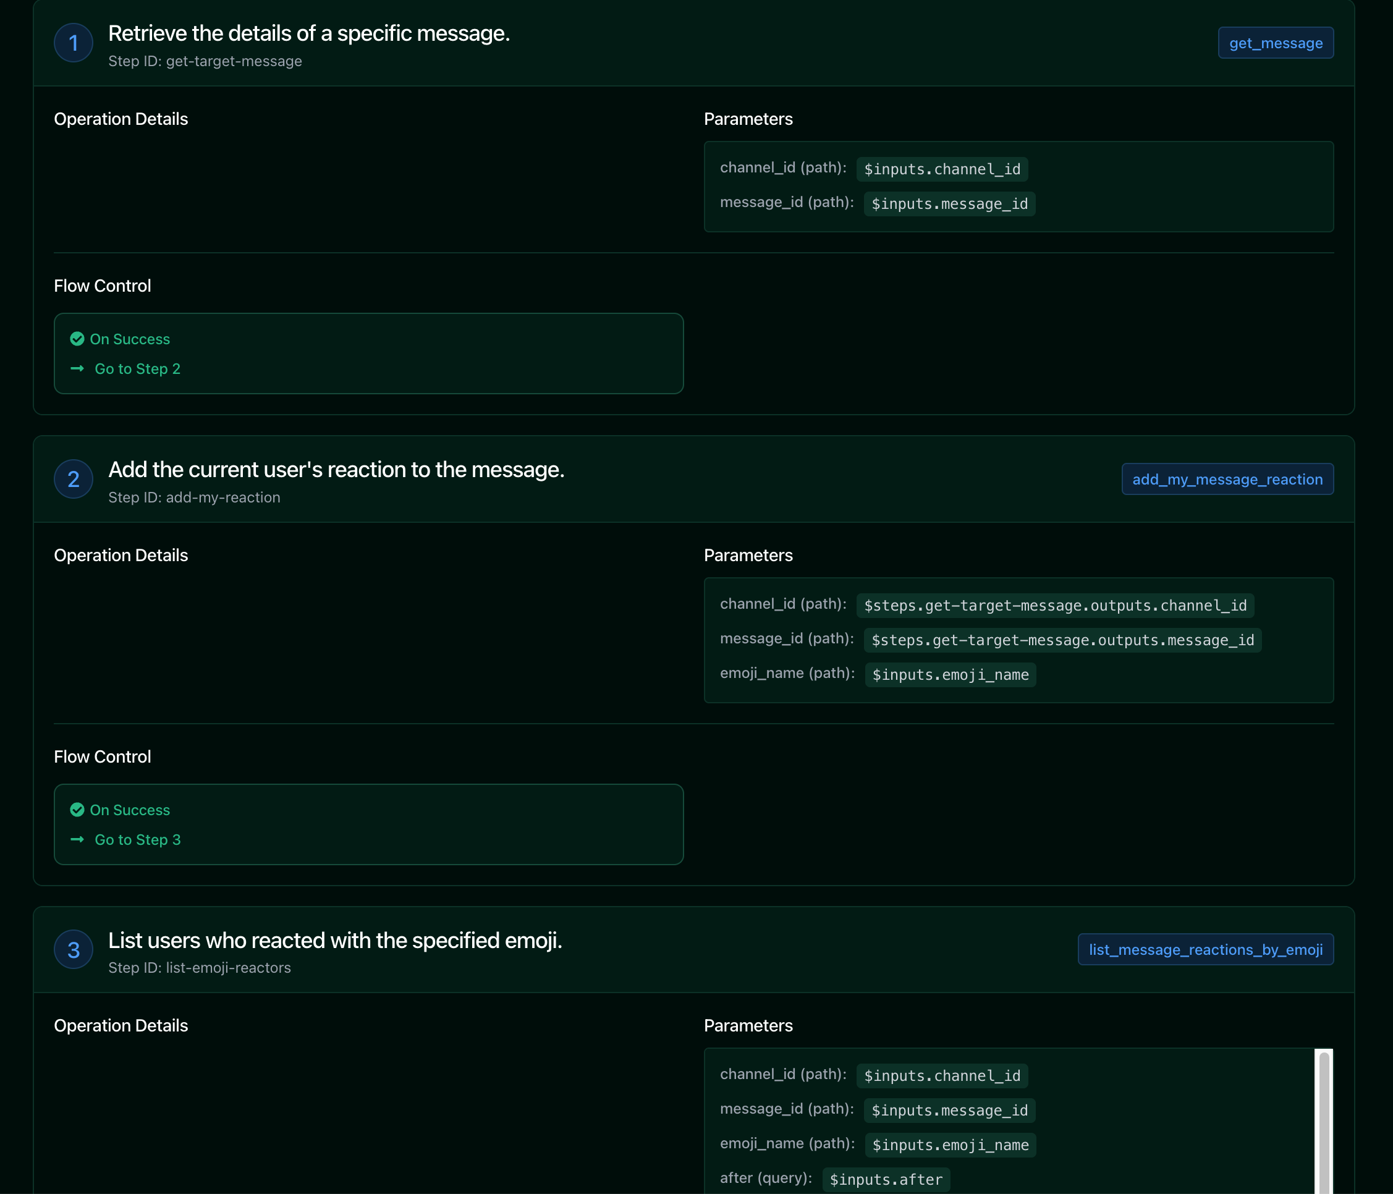
Task: Click the $inputs.after value in step 3
Action: [886, 1179]
